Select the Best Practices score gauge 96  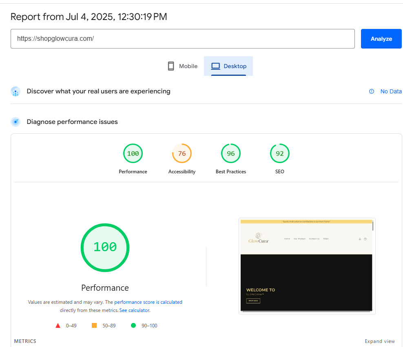[231, 154]
